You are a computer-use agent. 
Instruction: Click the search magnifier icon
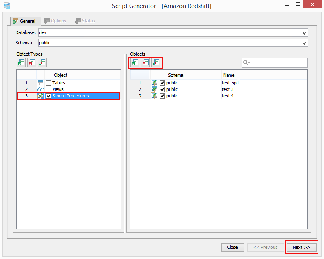[x=246, y=63]
